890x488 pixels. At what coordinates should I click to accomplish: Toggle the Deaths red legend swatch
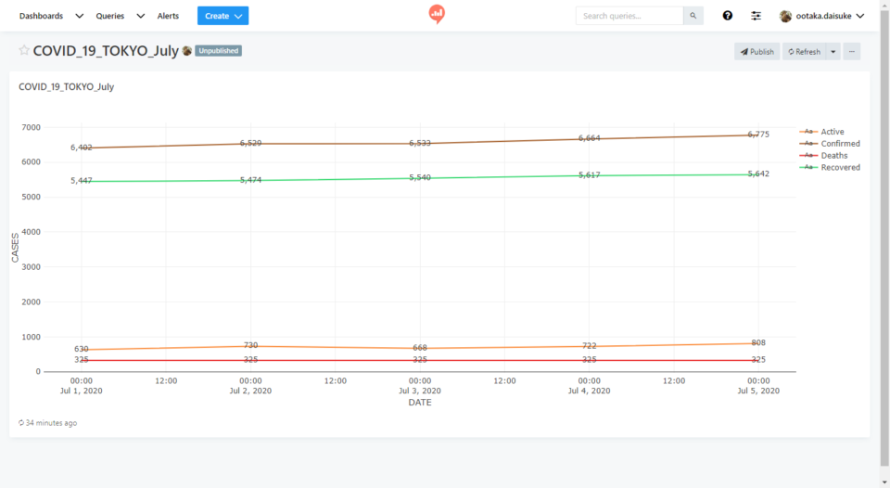point(808,156)
